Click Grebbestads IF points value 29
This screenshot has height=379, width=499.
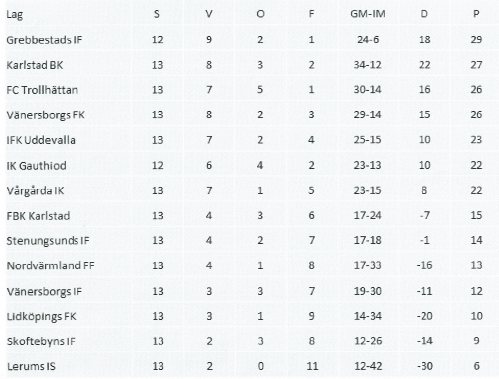point(476,40)
